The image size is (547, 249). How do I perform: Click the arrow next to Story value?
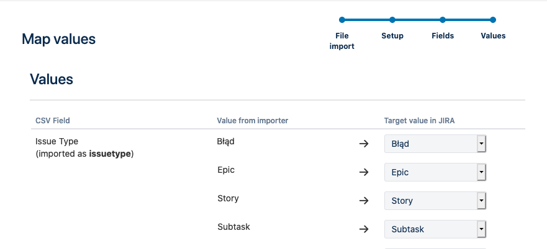pos(364,201)
